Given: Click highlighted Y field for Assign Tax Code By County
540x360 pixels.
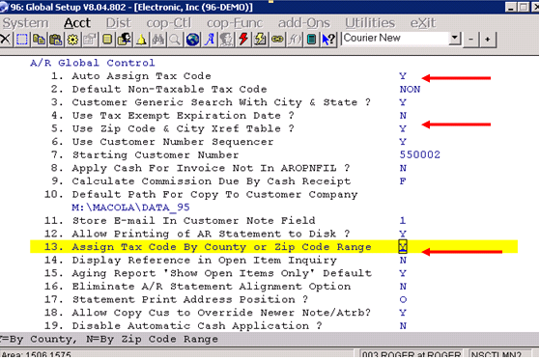Looking at the screenshot, I should pyautogui.click(x=403, y=247).
